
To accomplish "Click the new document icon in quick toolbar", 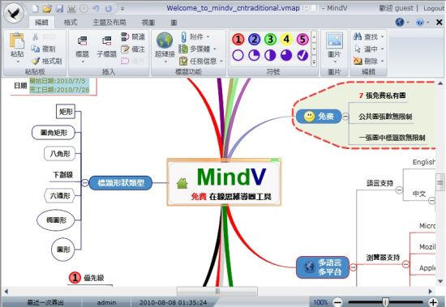I will click(35, 9).
